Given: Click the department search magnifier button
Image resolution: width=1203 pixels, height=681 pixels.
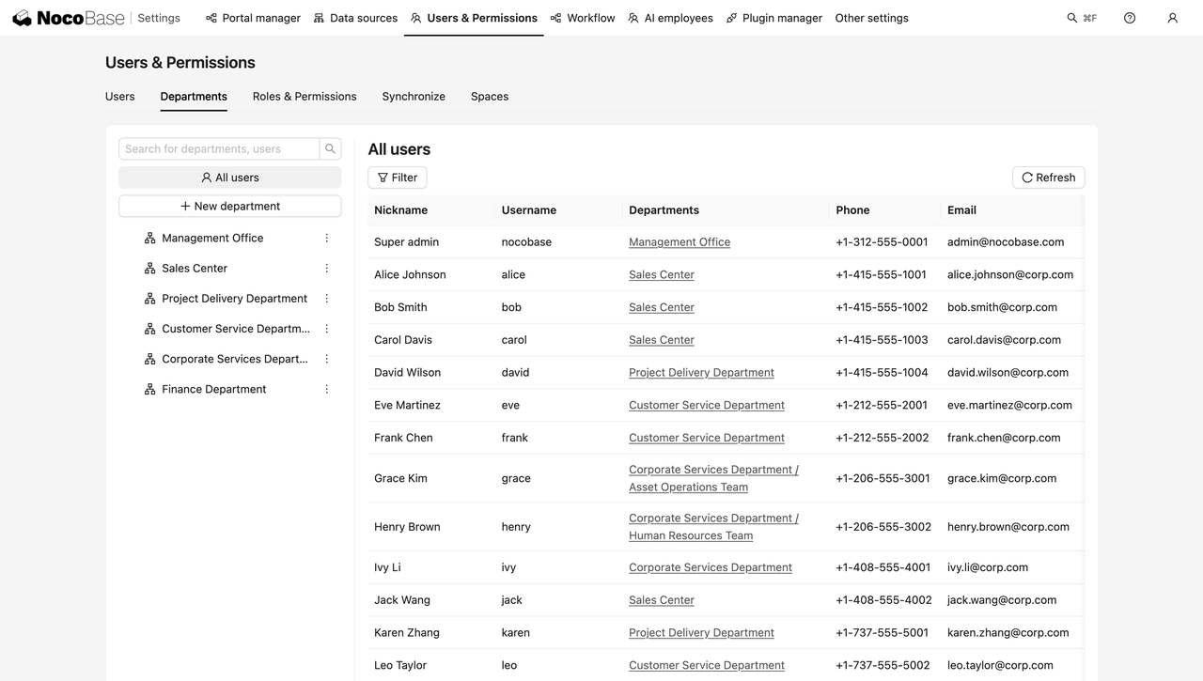Looking at the screenshot, I should (x=330, y=148).
